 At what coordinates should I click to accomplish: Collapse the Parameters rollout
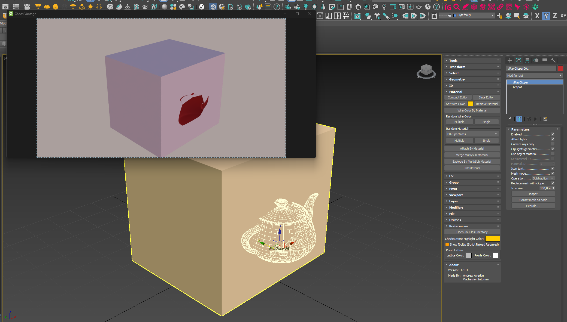(x=533, y=129)
